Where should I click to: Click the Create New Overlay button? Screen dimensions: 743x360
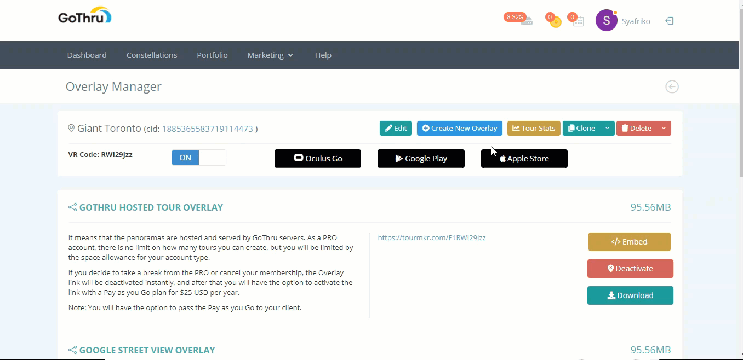click(459, 129)
